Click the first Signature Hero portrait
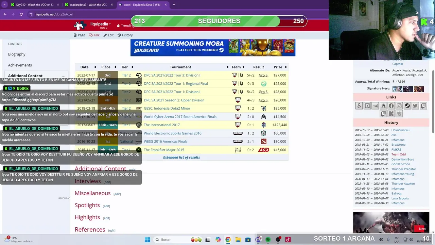 coord(397,89)
